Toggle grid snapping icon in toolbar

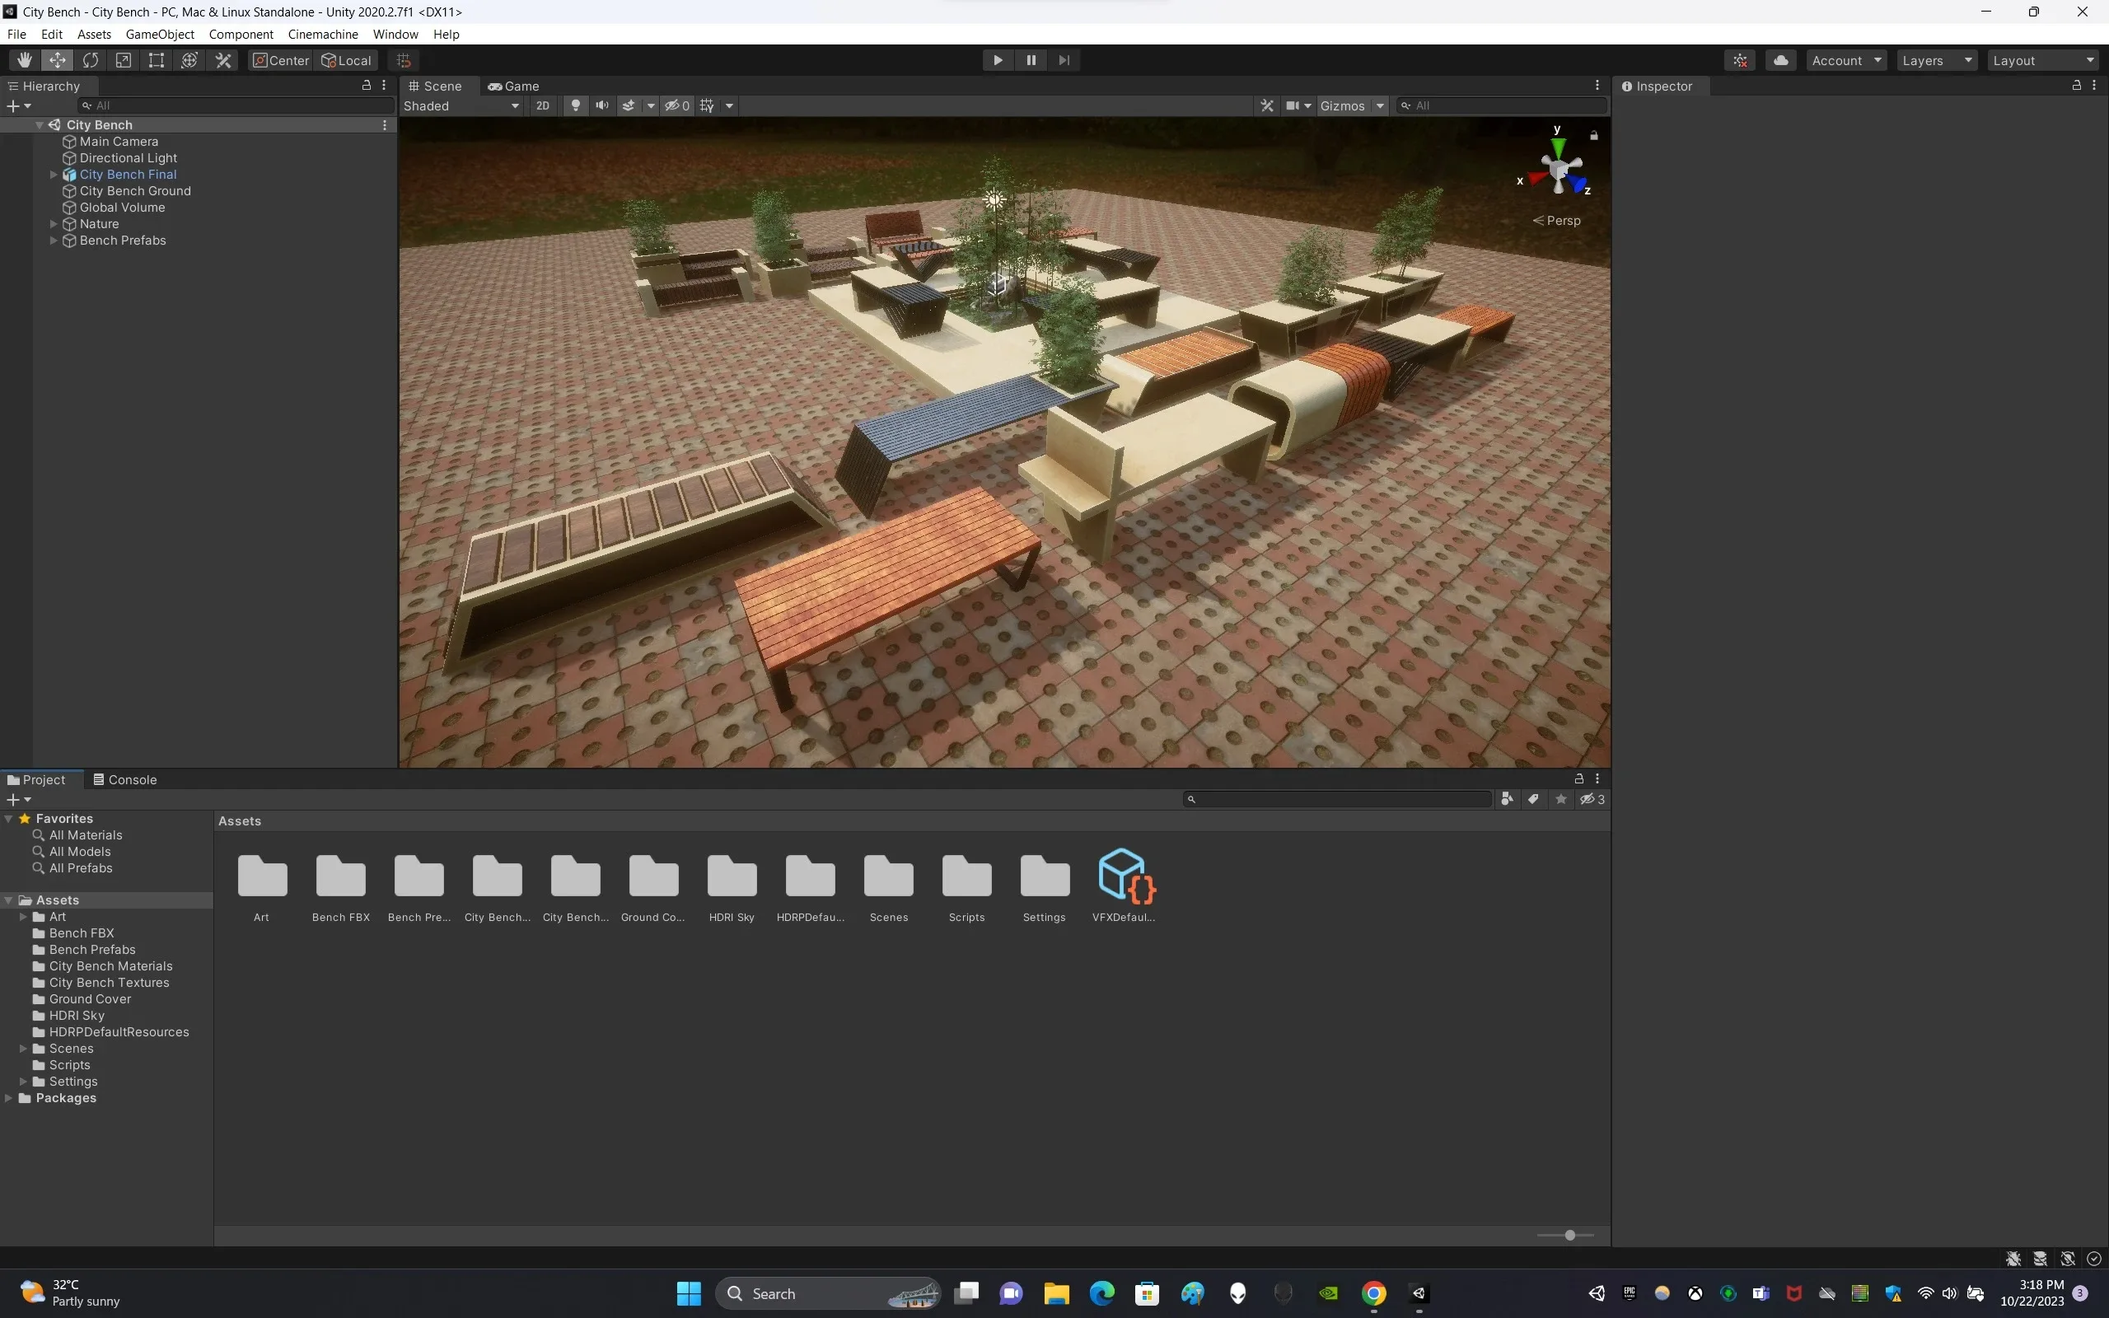pos(404,60)
